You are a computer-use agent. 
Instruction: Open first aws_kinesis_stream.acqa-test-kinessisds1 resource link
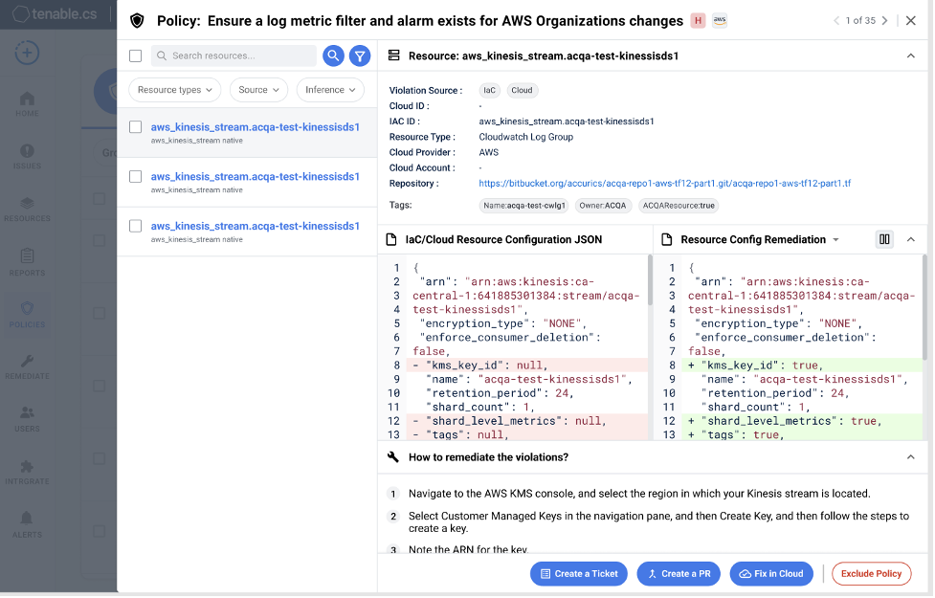coord(256,127)
